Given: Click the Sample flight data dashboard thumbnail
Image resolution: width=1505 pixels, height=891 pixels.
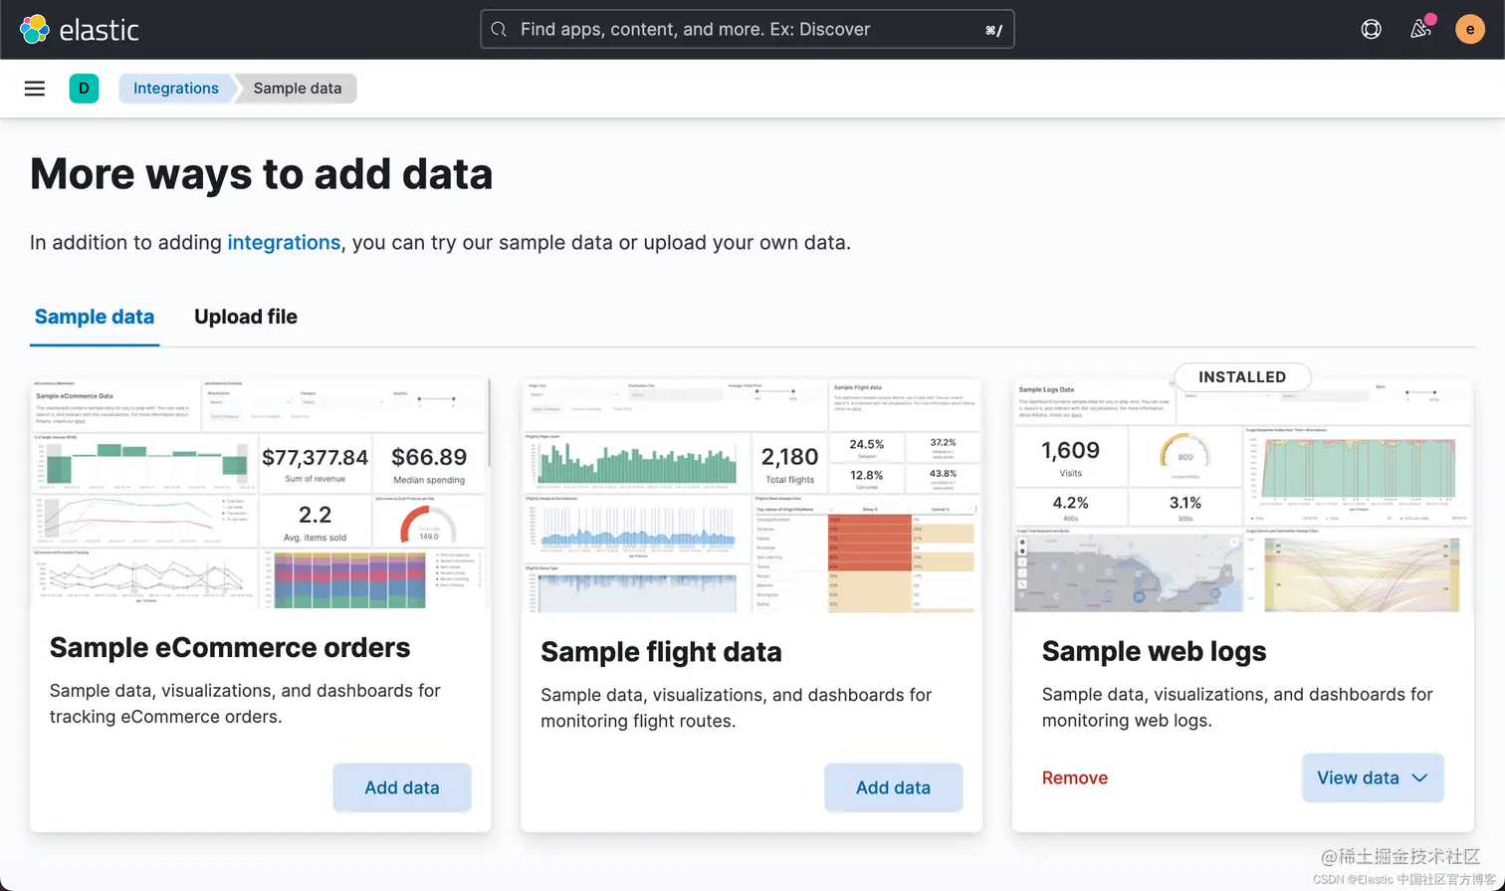Looking at the screenshot, I should [752, 496].
